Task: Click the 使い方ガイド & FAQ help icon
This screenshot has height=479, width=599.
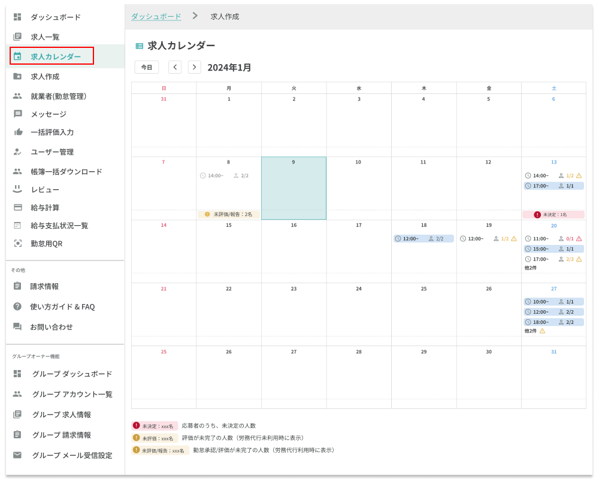Action: point(17,307)
